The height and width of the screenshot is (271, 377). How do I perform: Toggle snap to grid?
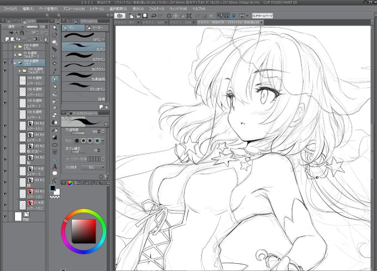click(233, 16)
